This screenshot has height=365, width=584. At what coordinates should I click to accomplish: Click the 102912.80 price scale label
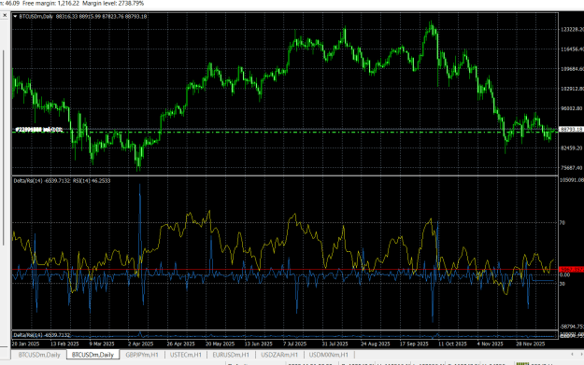(x=572, y=89)
